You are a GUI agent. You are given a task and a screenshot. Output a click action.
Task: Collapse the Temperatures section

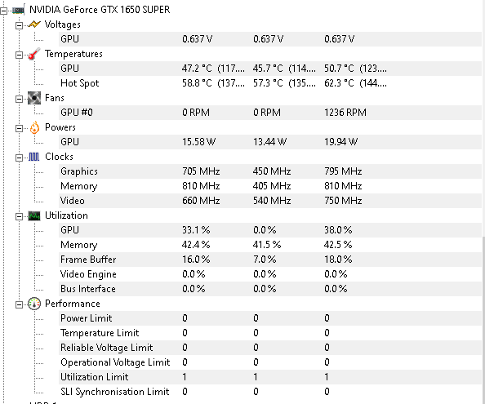pos(19,55)
